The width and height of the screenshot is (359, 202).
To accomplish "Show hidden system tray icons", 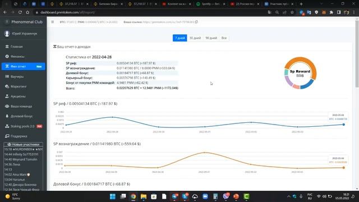I will pyautogui.click(x=288, y=196).
